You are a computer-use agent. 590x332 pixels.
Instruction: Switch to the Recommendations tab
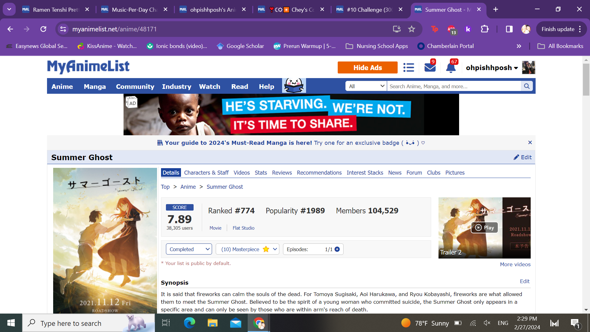pos(319,173)
